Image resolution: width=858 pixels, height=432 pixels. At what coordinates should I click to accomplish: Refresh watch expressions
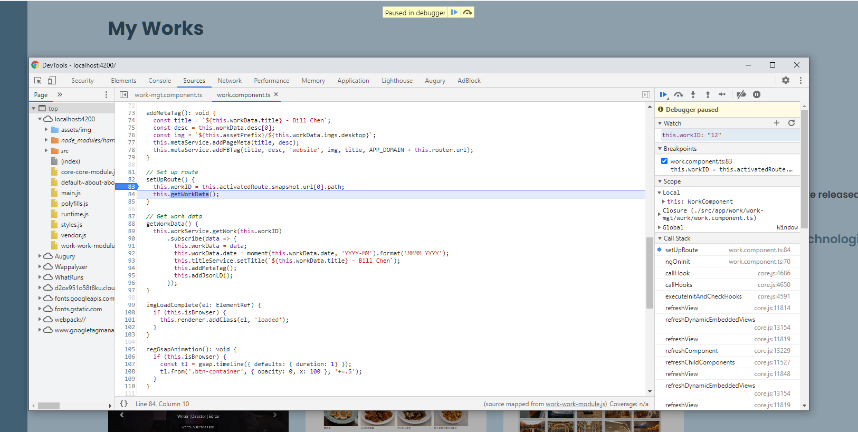click(792, 123)
